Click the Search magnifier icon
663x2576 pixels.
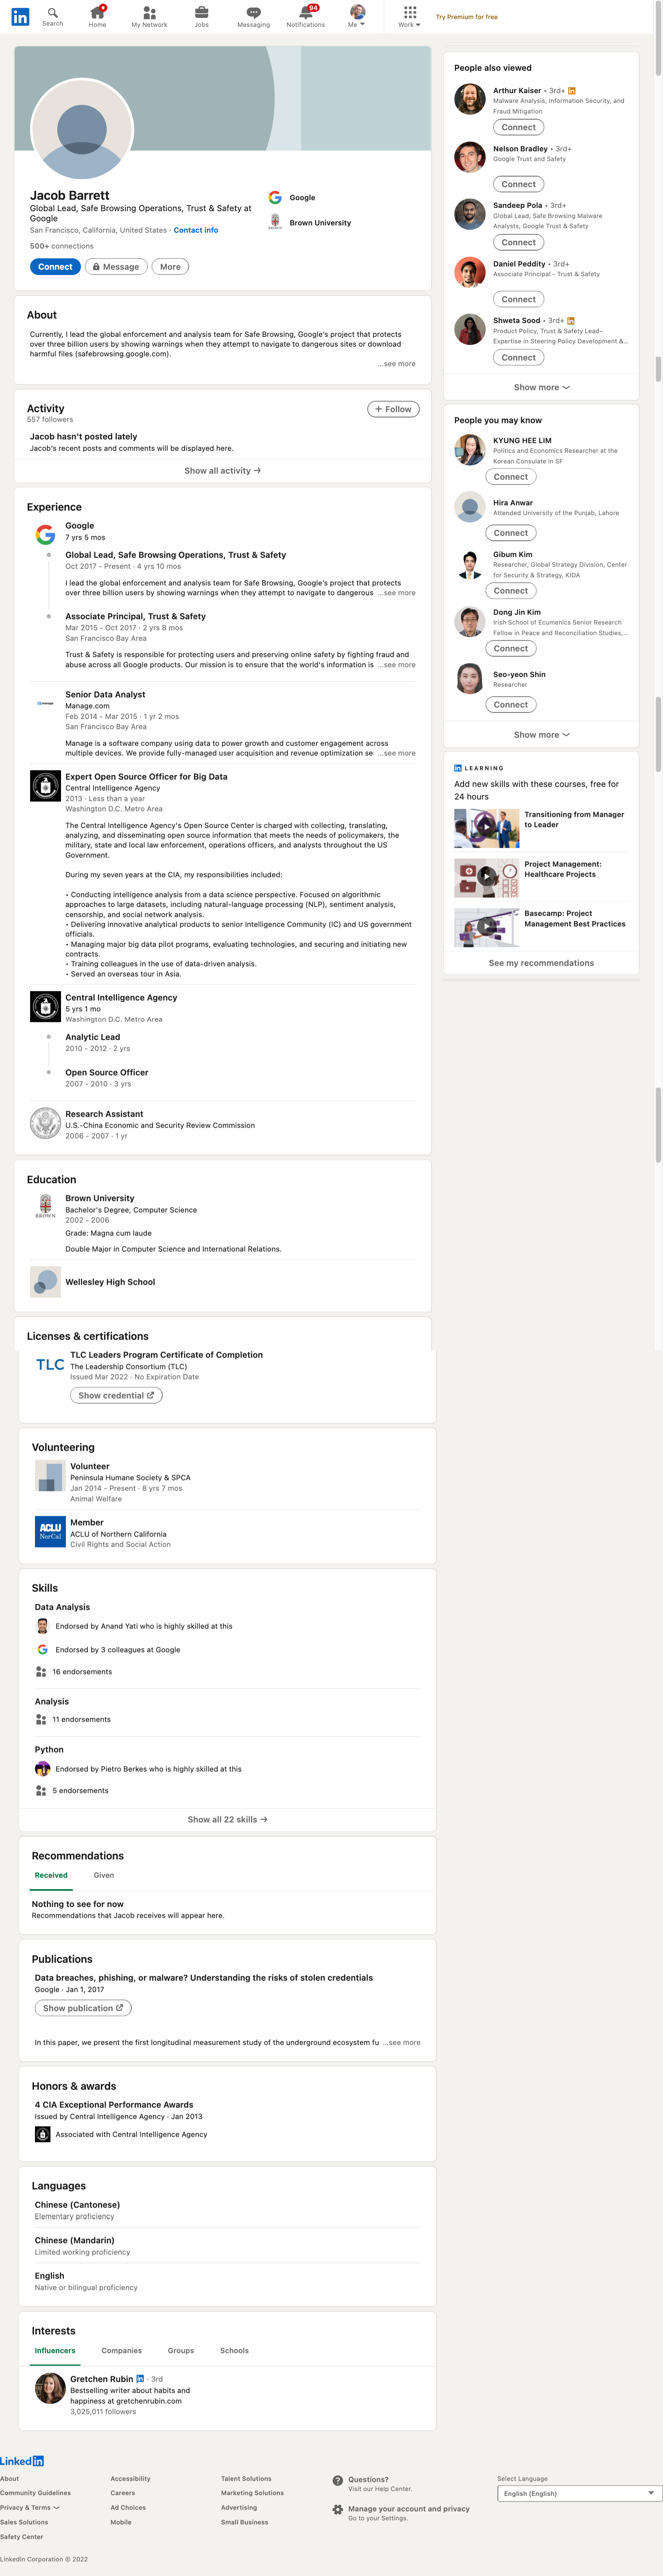(x=53, y=12)
